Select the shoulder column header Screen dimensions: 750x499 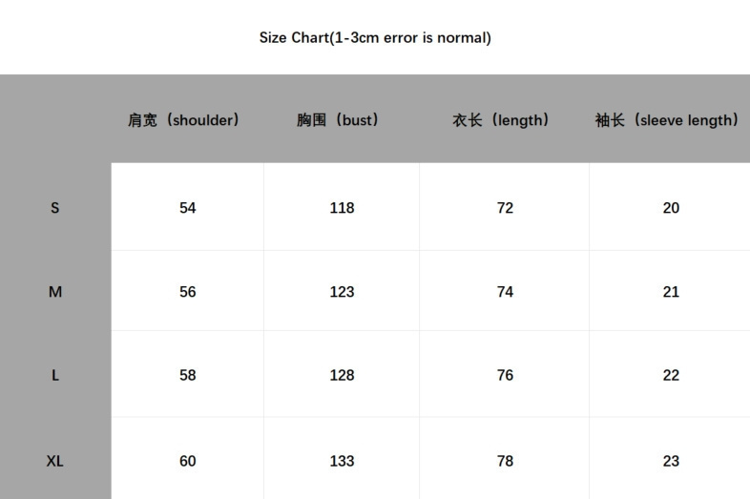click(183, 119)
